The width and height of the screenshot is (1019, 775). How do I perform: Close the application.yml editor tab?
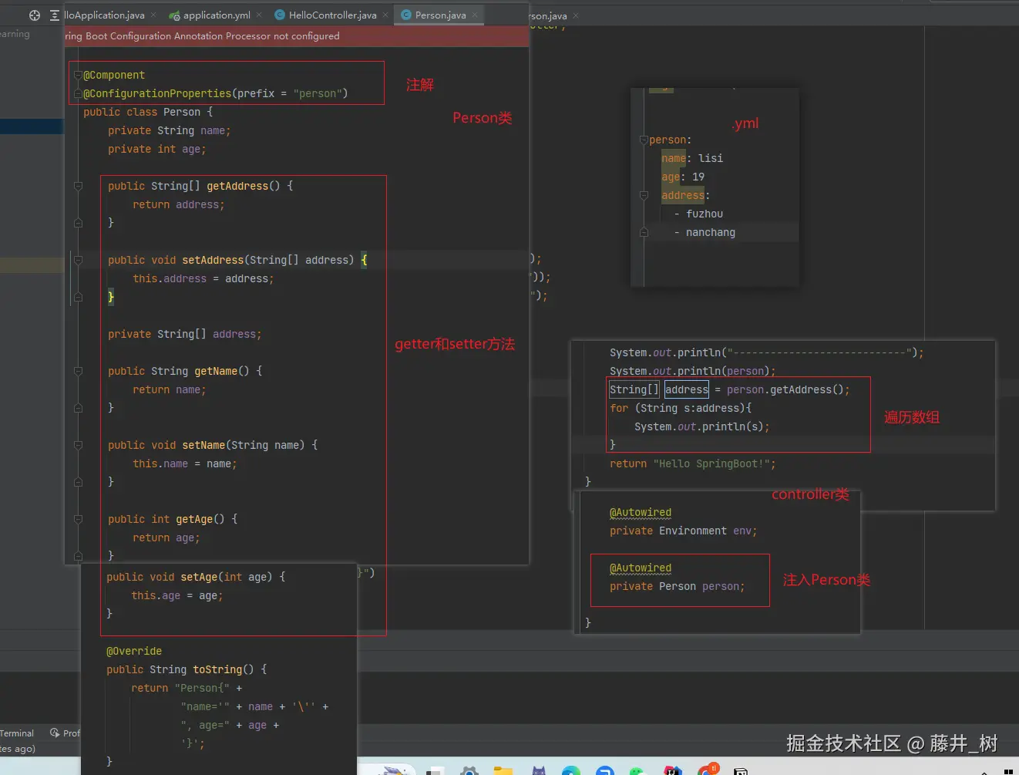click(259, 15)
